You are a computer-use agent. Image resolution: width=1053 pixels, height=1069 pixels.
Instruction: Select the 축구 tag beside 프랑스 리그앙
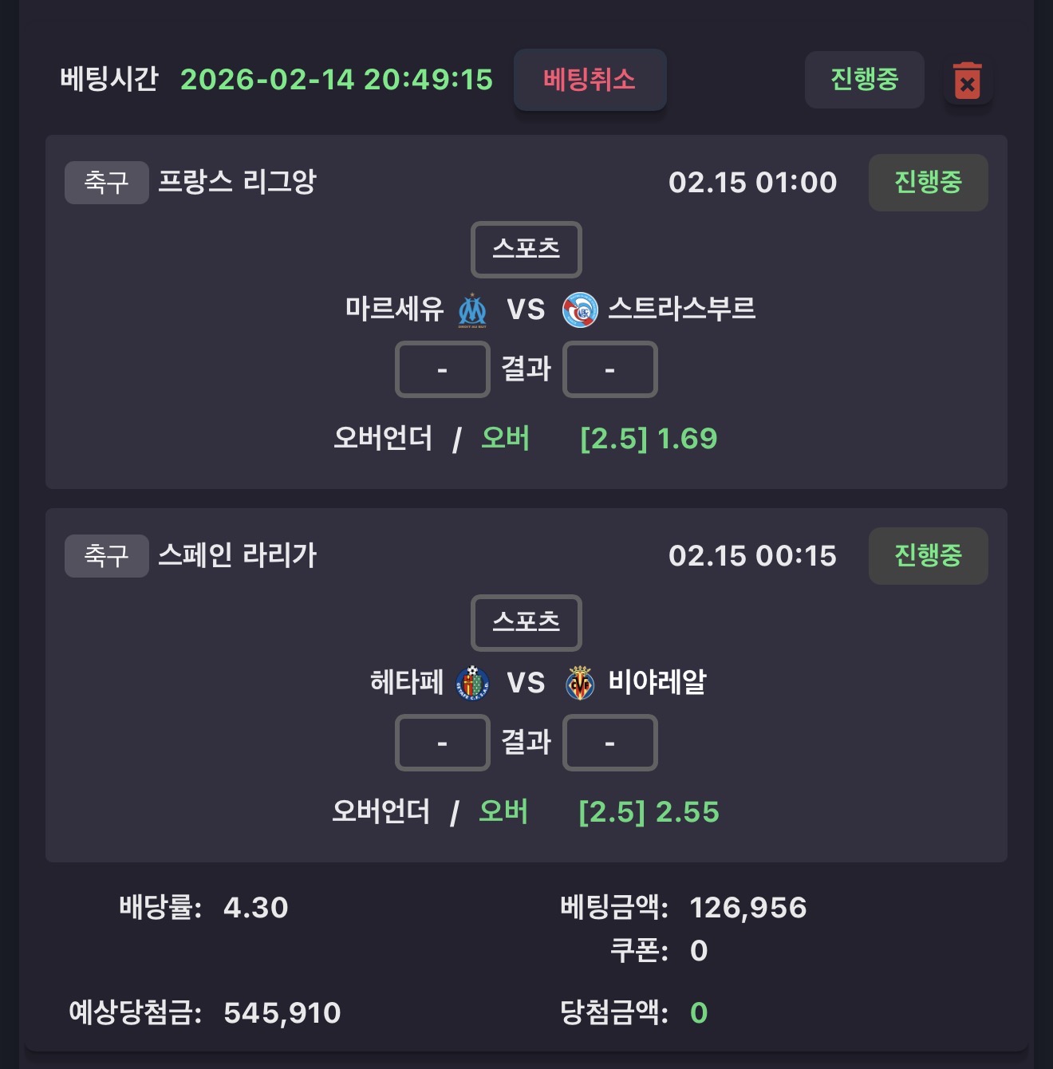[106, 183]
